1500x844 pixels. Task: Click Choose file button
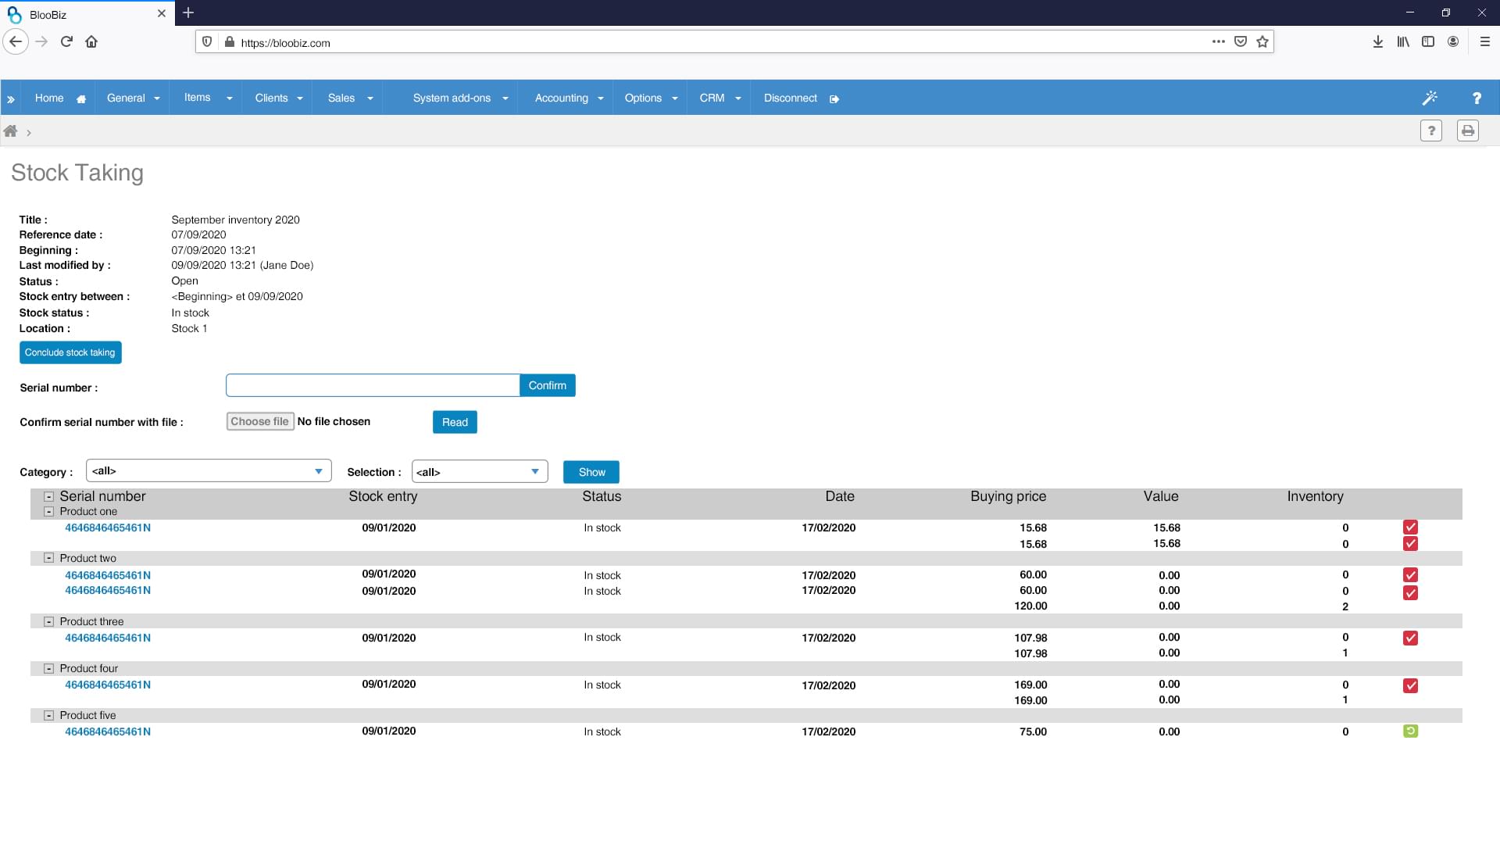tap(260, 421)
